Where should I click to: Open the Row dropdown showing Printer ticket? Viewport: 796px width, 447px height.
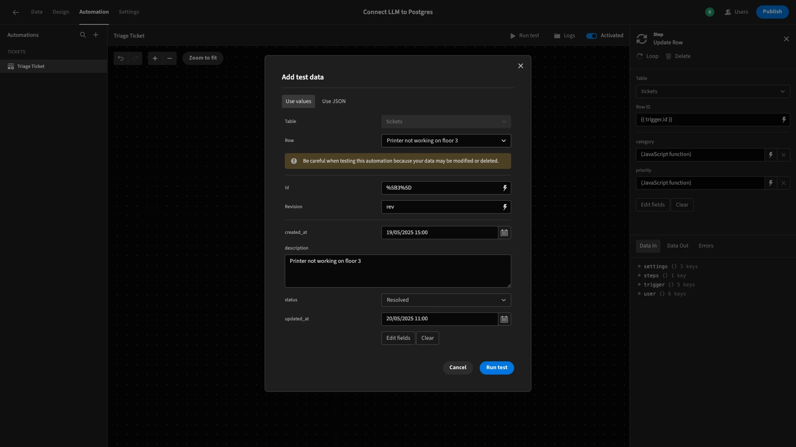pyautogui.click(x=446, y=141)
